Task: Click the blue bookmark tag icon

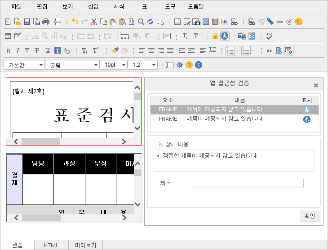Action: 270,22
